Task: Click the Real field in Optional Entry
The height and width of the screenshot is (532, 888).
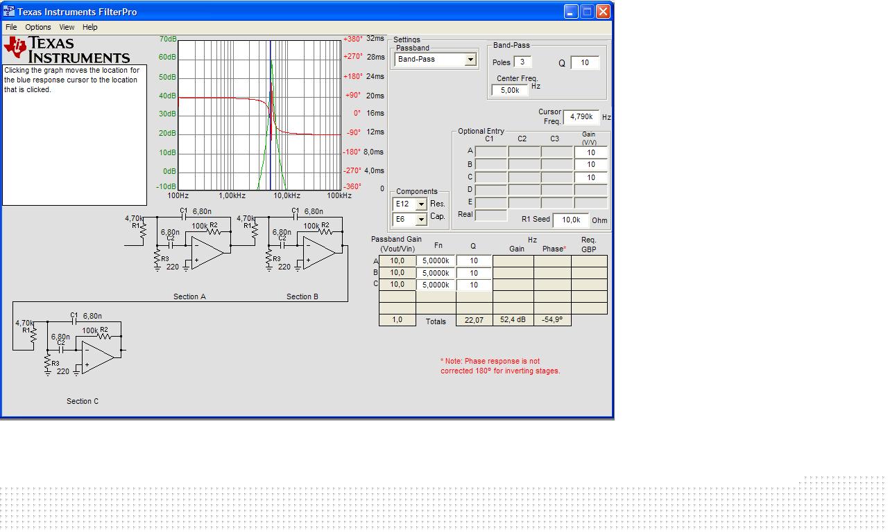Action: click(x=491, y=215)
